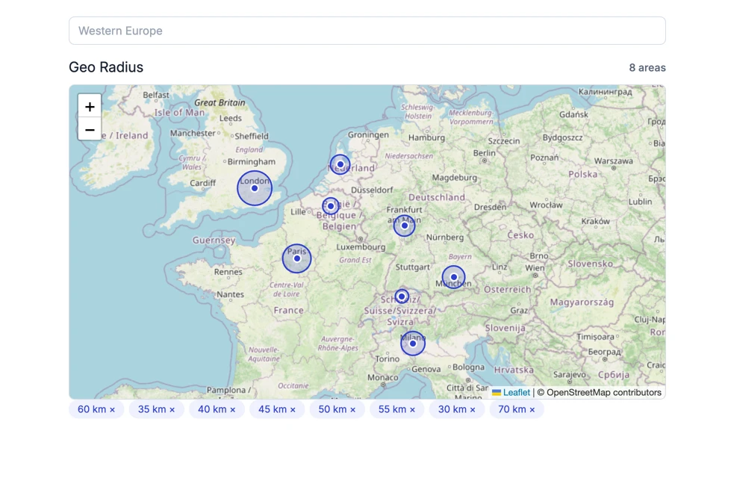The width and height of the screenshot is (734, 478).
Task: Click the Groningen label on the map
Action: tap(368, 135)
